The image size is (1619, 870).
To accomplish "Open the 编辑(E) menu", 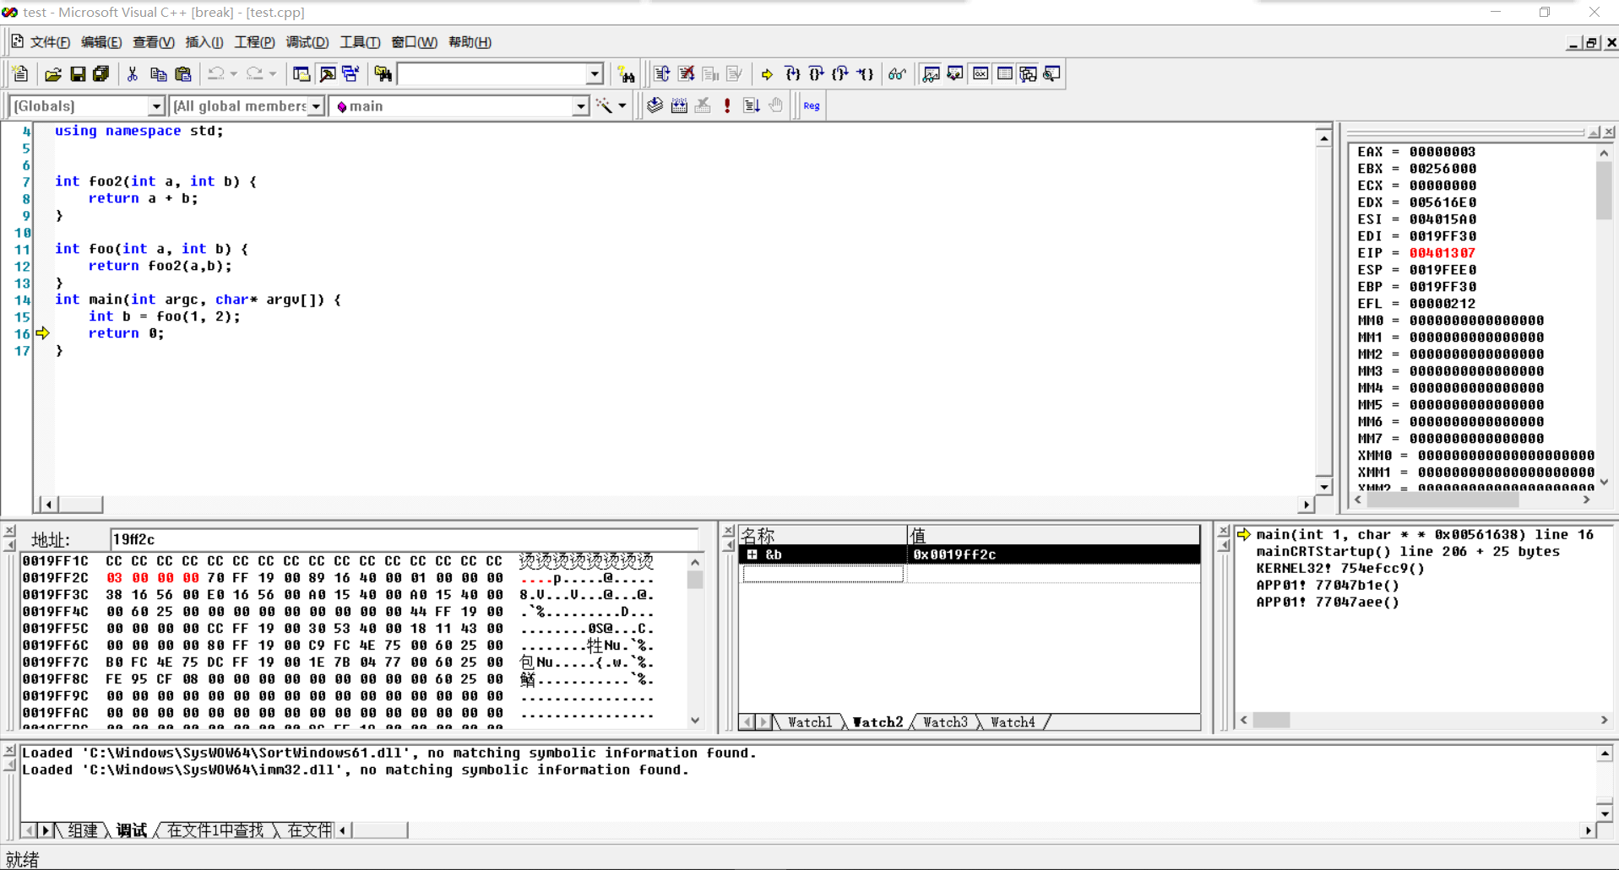I will click(101, 42).
